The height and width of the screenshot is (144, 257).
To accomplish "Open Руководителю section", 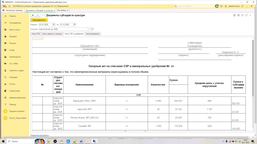I will [x=15, y=23].
